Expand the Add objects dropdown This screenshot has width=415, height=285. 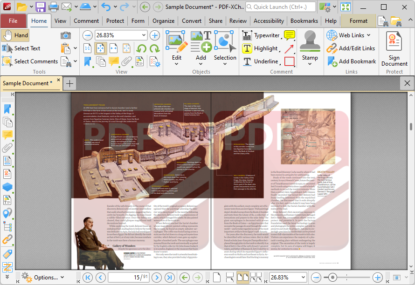point(201,63)
